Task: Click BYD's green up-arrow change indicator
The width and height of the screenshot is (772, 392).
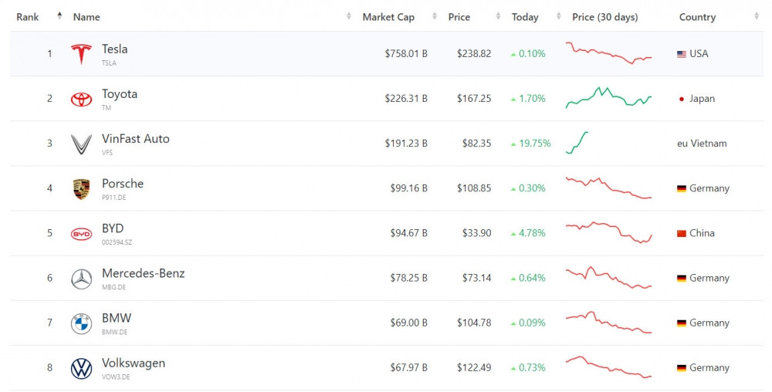Action: coord(513,234)
